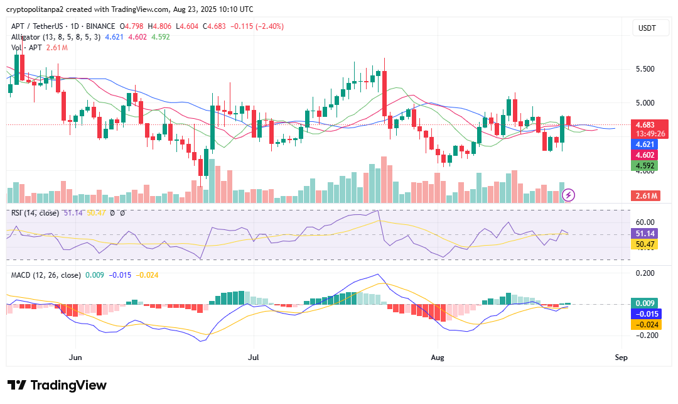Click the Vol · APT indicator label

(26, 48)
